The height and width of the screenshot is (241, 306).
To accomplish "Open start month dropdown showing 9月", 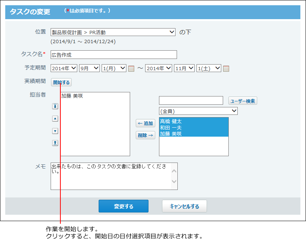I will [x=89, y=68].
